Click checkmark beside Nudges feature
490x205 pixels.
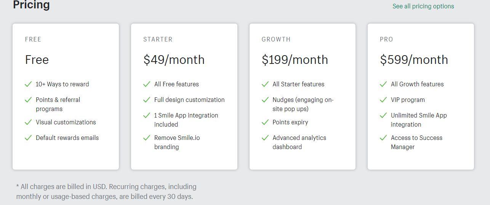(265, 100)
